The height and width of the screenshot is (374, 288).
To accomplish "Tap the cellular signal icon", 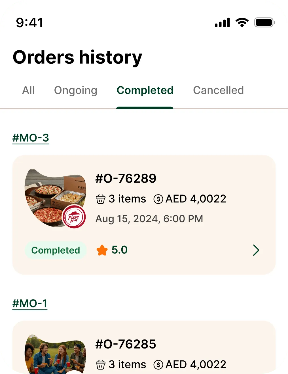I will click(x=222, y=23).
